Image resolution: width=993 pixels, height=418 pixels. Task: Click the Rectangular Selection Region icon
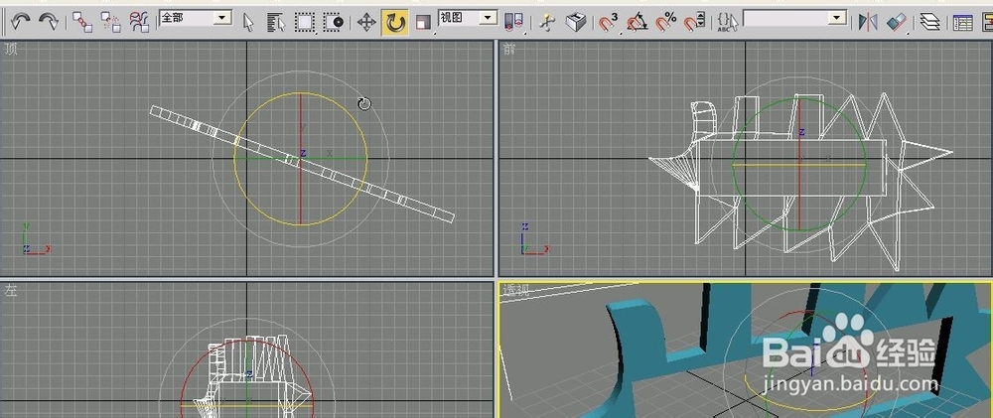pos(305,23)
